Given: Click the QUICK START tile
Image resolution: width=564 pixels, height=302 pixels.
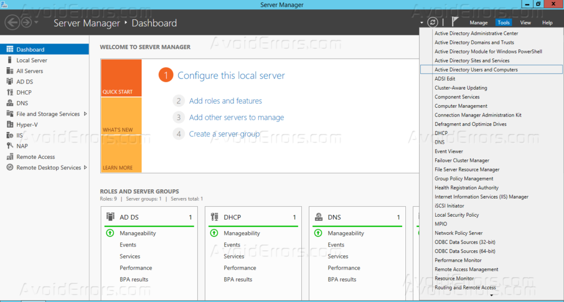Looking at the screenshot, I should click(x=121, y=78).
